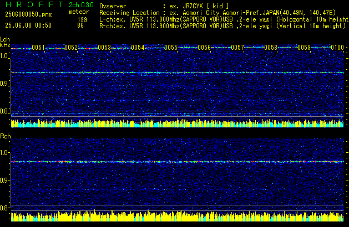Click the Rch 0.8 kHz axis label

tap(4, 208)
